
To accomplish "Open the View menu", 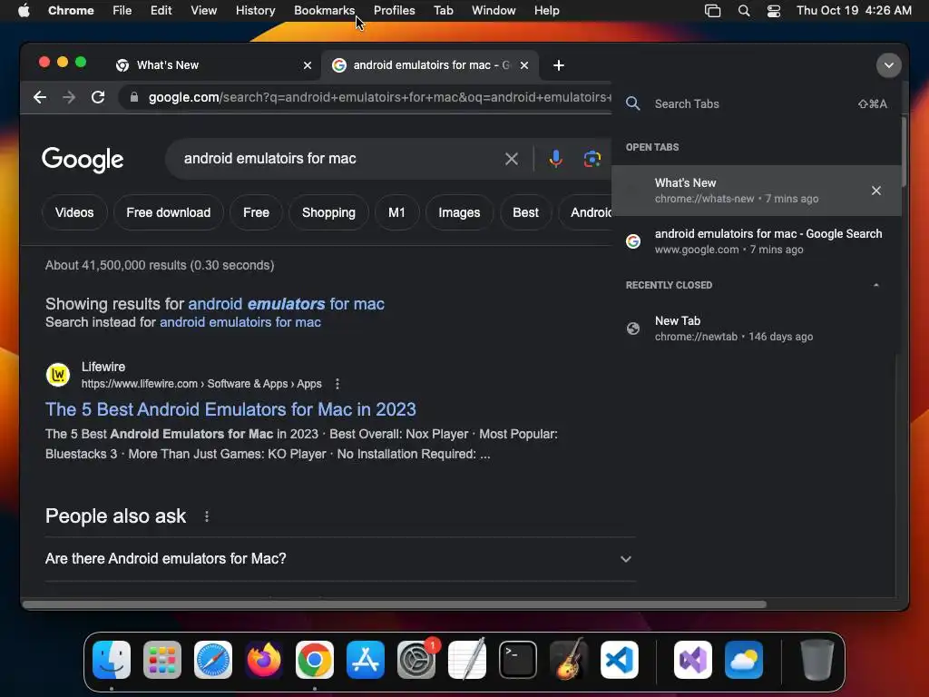I will point(204,11).
